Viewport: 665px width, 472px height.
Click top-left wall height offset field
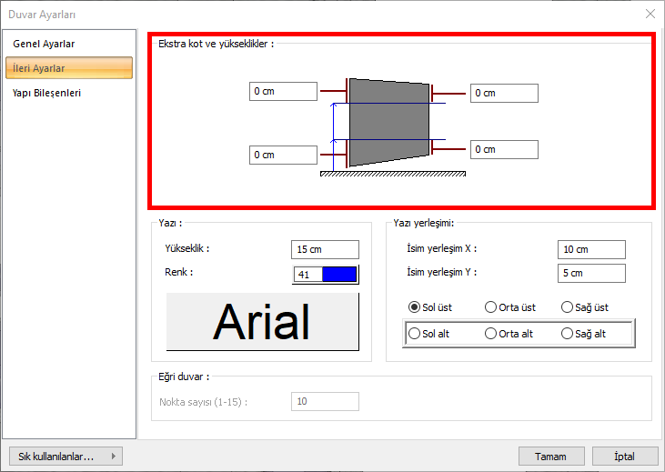[x=283, y=91]
